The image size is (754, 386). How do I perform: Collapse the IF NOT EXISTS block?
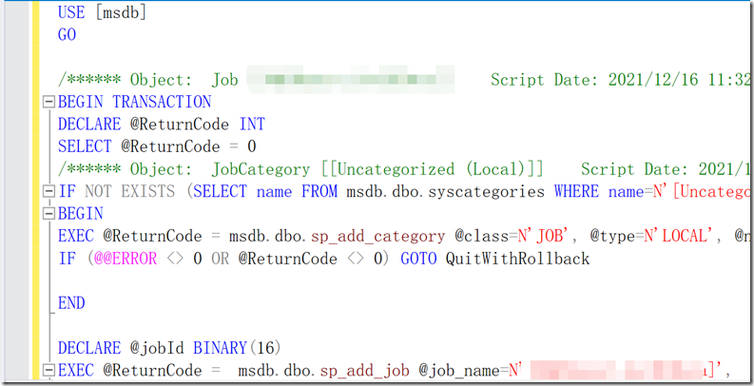tap(48, 191)
